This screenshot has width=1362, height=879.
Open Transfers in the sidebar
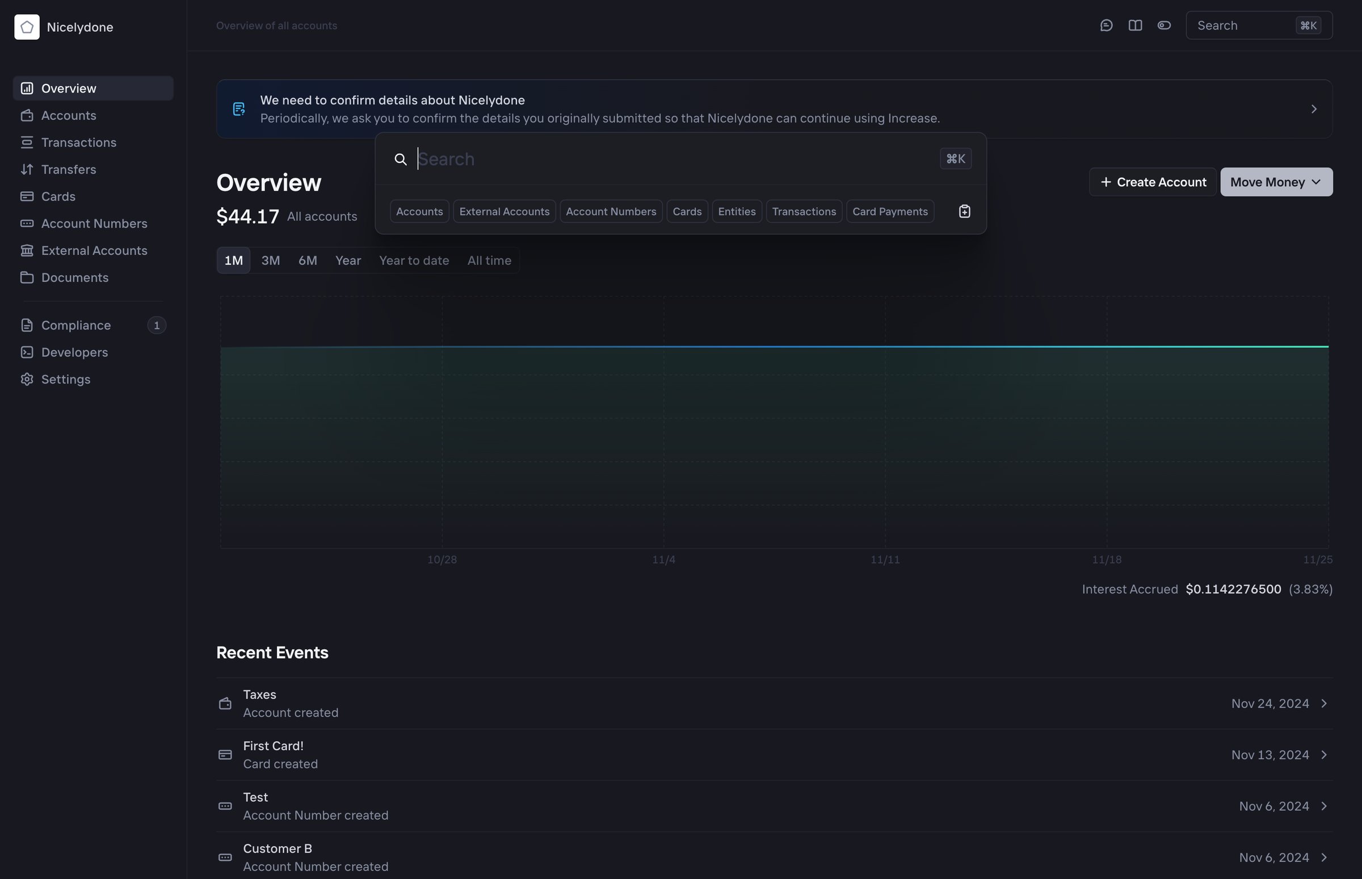coord(93,170)
